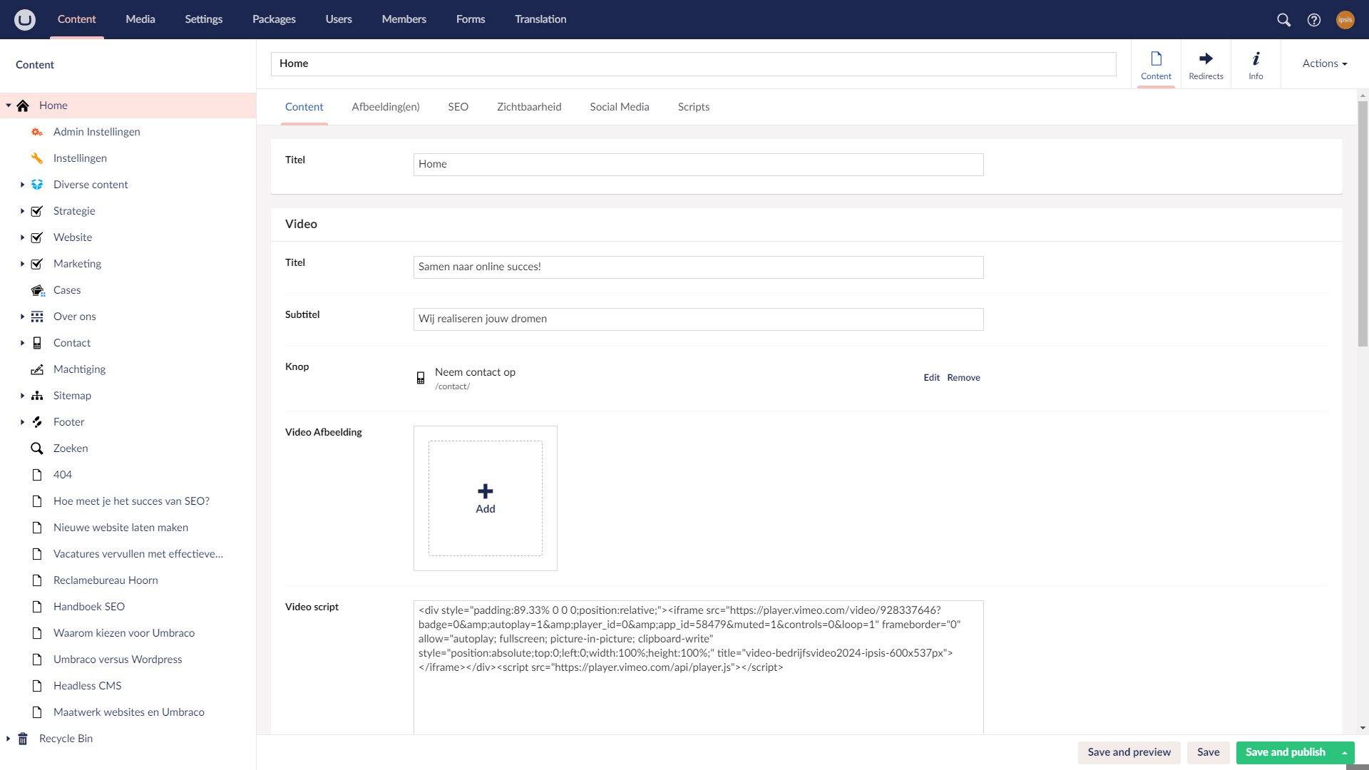Click the Recycle Bin trash icon

(x=23, y=739)
